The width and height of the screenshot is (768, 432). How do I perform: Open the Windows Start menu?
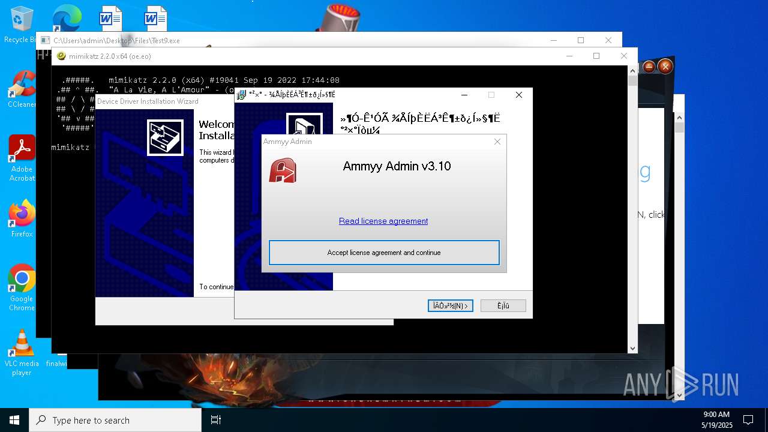click(14, 420)
